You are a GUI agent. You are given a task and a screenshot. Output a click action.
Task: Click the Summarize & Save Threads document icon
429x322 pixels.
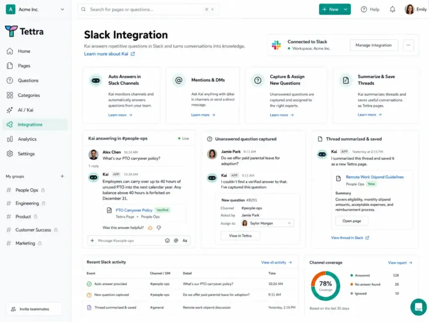pyautogui.click(x=346, y=80)
